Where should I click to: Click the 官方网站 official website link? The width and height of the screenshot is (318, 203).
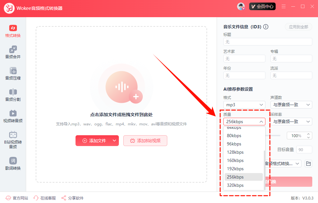coord(17,198)
